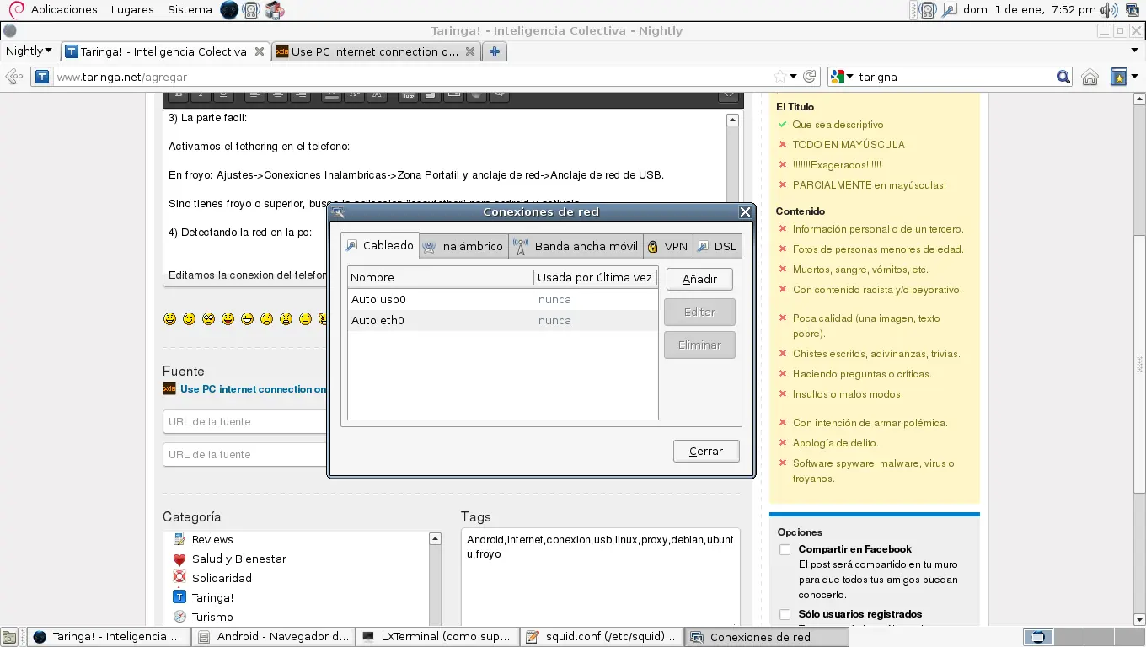Click the first URL de la fuente field
This screenshot has width=1146, height=647.
point(244,421)
